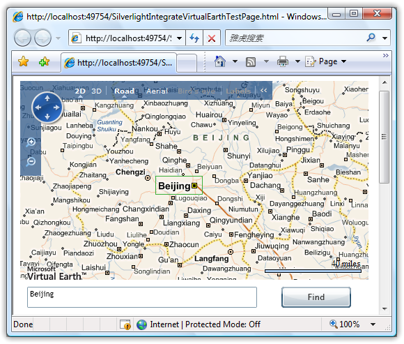The height and width of the screenshot is (344, 404).
Task: Expand the address bar URL dropdown
Action: pos(180,38)
